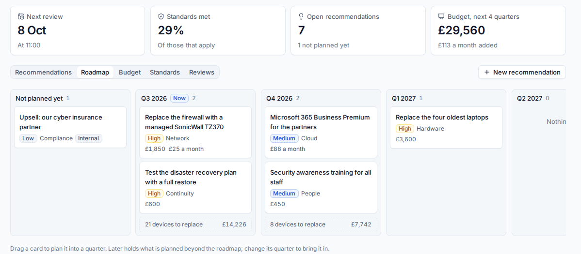
Task: Click the Cloud label on Microsoft 365 card
Action: coord(309,138)
